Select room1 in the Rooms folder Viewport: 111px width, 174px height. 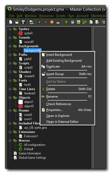tap(28, 119)
